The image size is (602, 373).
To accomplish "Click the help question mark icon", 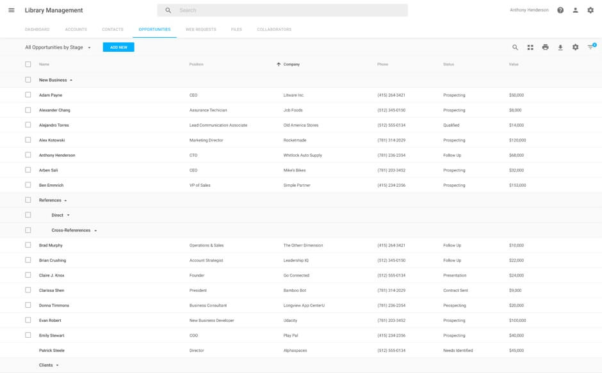I will coord(560,10).
